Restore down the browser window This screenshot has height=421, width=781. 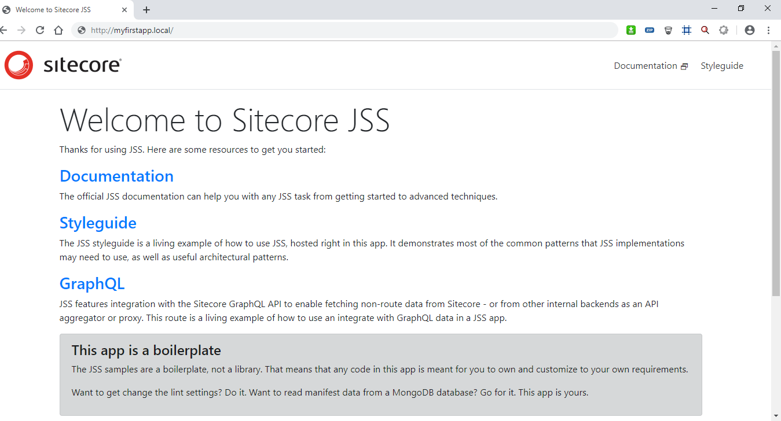point(741,8)
